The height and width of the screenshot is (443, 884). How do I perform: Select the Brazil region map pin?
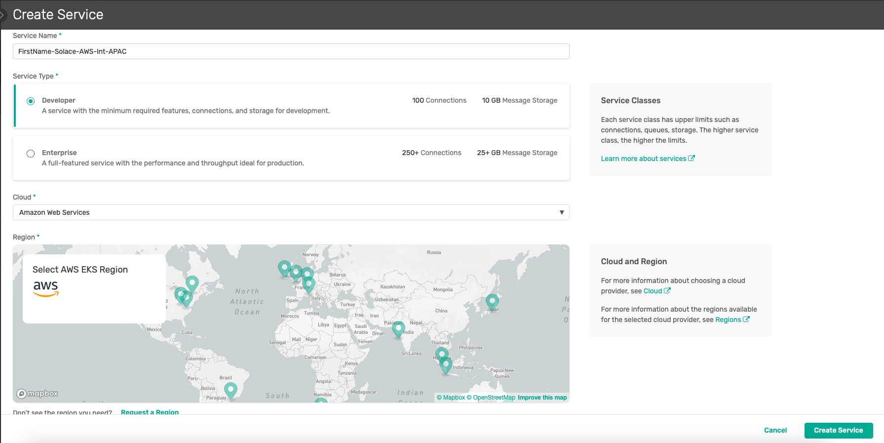[x=231, y=390]
